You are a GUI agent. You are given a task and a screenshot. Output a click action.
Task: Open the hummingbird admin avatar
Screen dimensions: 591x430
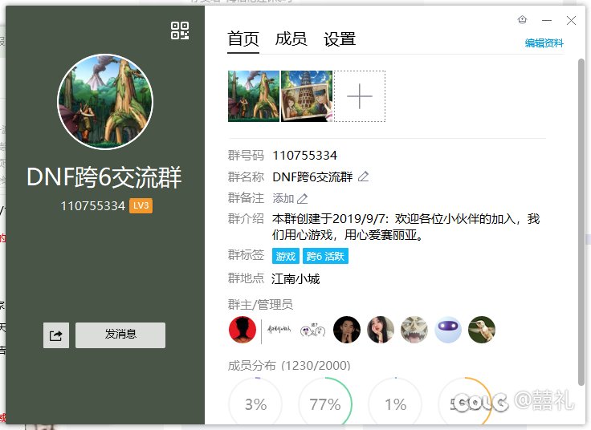(482, 330)
